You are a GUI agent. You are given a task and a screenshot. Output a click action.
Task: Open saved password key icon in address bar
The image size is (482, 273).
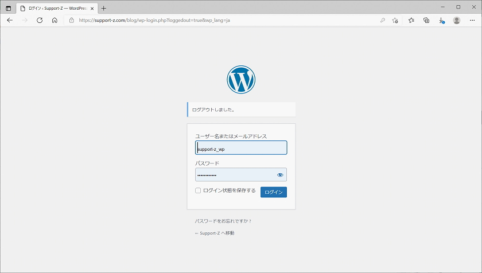click(x=383, y=20)
